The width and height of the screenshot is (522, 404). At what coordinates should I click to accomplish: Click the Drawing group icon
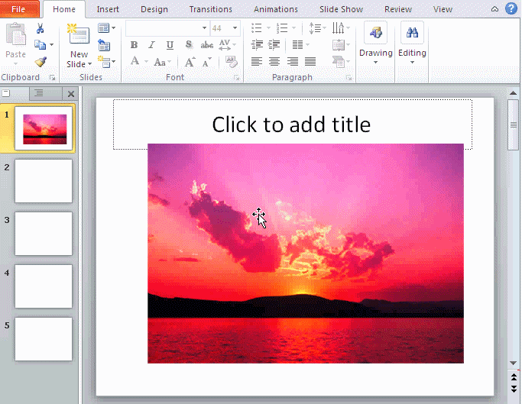(375, 34)
